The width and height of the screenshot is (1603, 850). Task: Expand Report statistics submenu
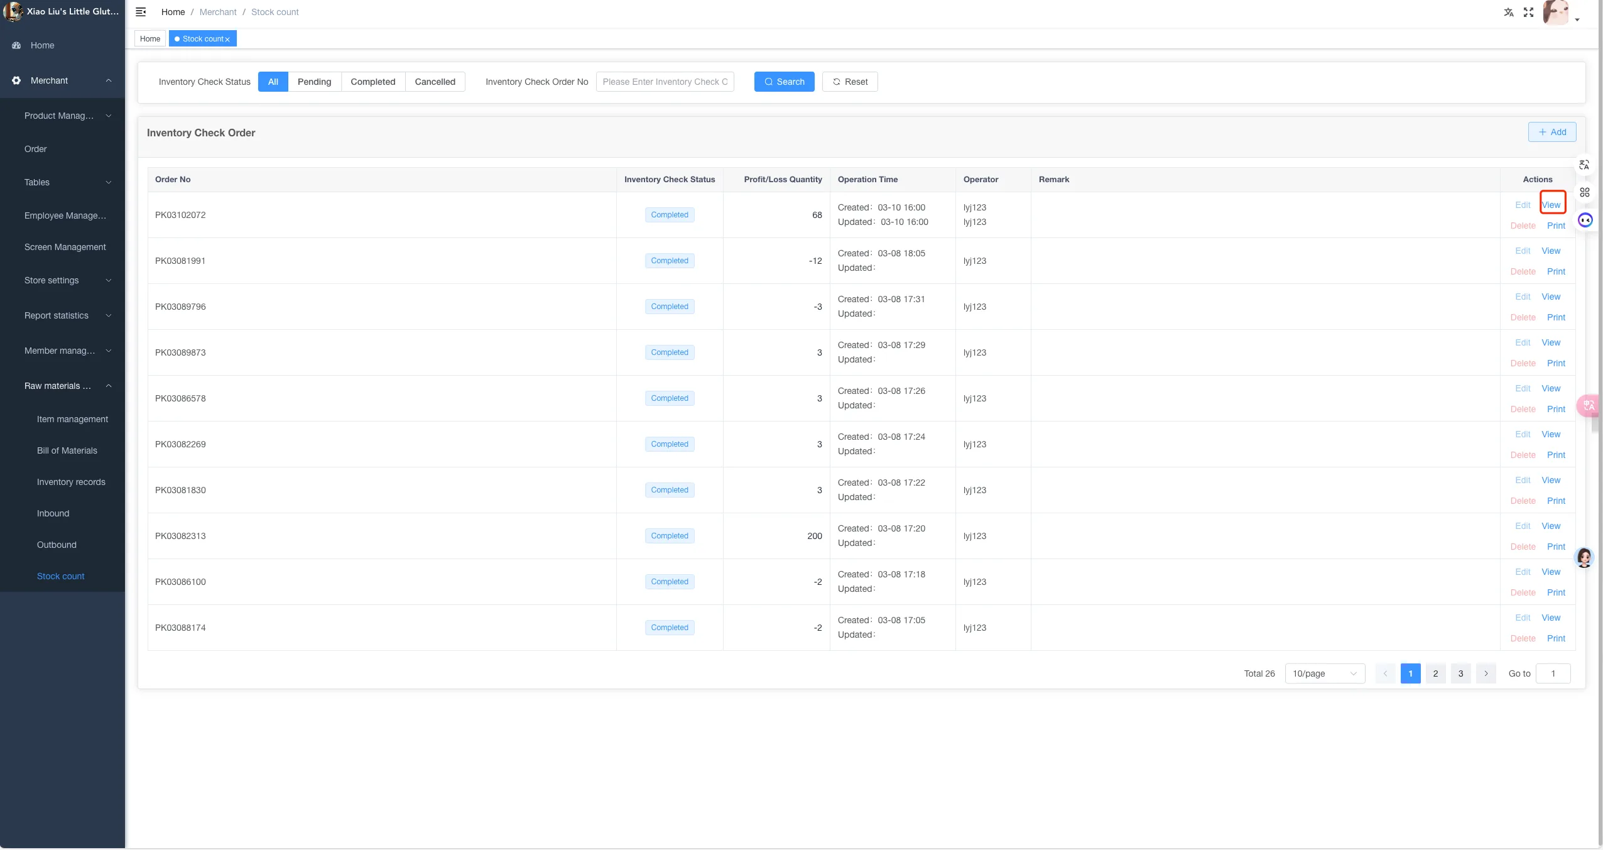(109, 315)
